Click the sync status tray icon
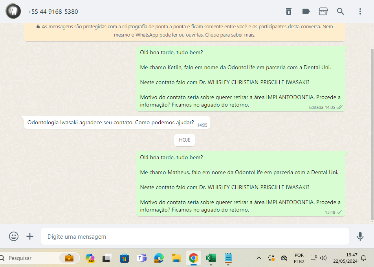 tap(271, 258)
